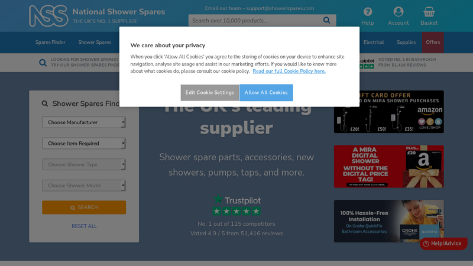The height and width of the screenshot is (266, 473).
Task: Expand Choose Shower Type dropdown
Action: pos(84,165)
